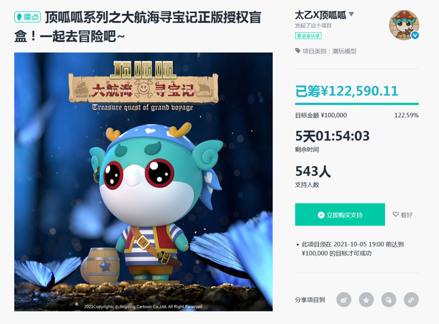The width and height of the screenshot is (439, 324).
Task: Click the 摩点 logo badge
Action: point(28,17)
